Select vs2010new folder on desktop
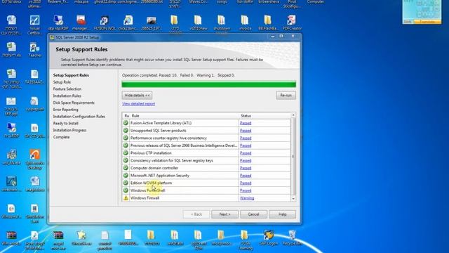Image resolution: width=449 pixels, height=253 pixels. coord(199,22)
